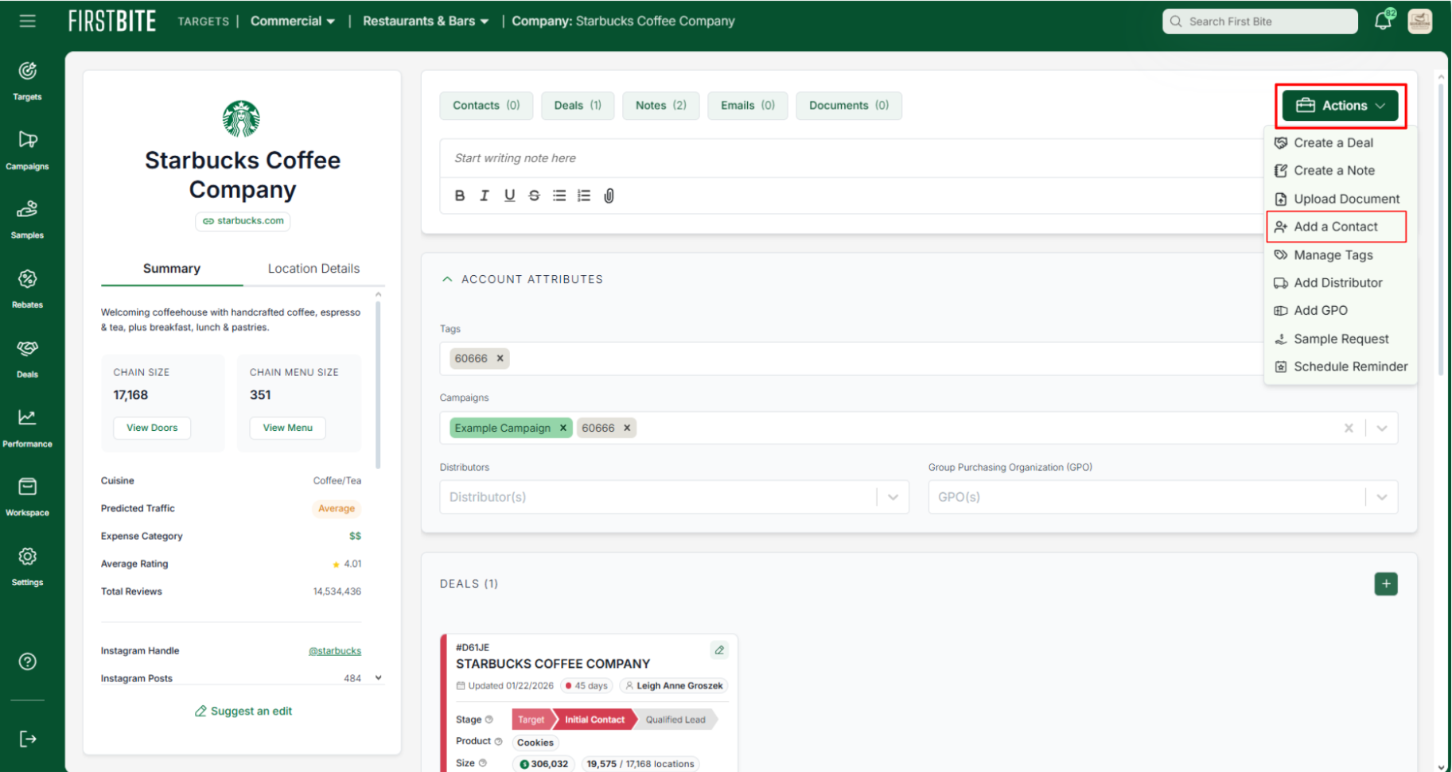Image resolution: width=1452 pixels, height=772 pixels.
Task: Open the @starbucks Instagram link
Action: coord(335,651)
